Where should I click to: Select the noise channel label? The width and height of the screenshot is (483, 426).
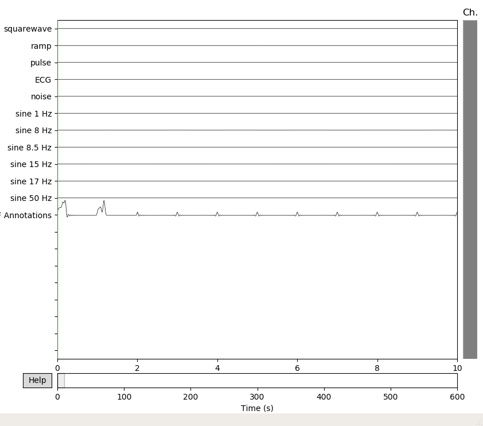pyautogui.click(x=41, y=97)
